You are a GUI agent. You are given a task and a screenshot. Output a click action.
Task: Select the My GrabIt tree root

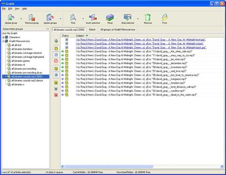[12, 33]
